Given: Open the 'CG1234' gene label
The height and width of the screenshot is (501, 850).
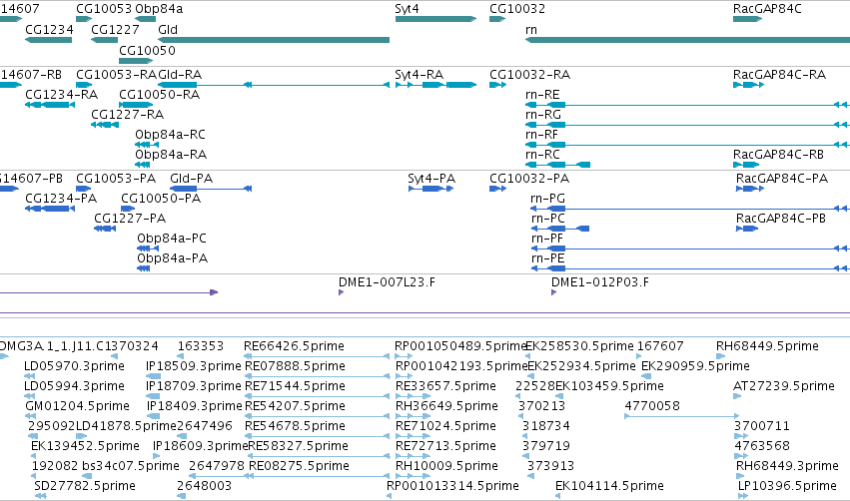Looking at the screenshot, I should tap(49, 29).
